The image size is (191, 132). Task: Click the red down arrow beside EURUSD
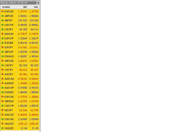pos(2,11)
